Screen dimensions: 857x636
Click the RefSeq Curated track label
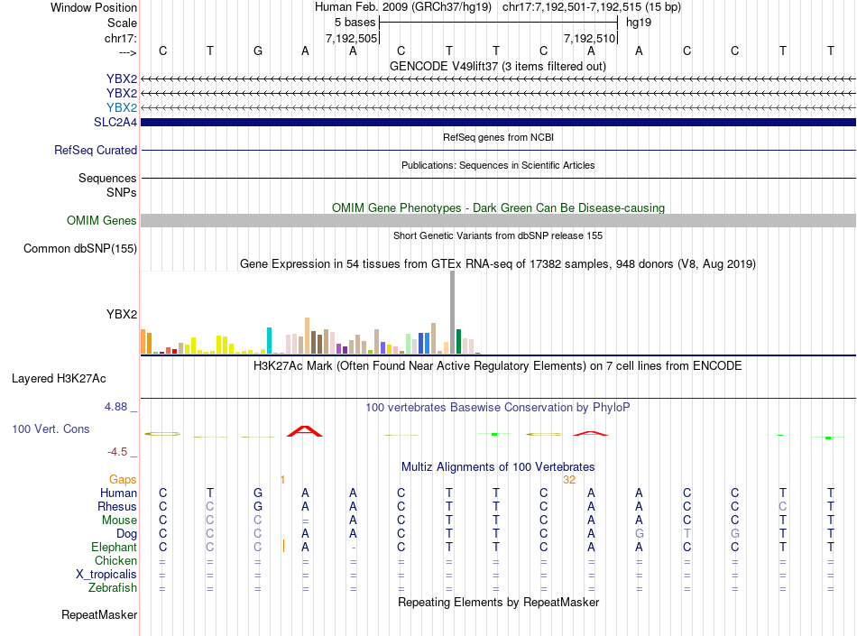coord(96,151)
